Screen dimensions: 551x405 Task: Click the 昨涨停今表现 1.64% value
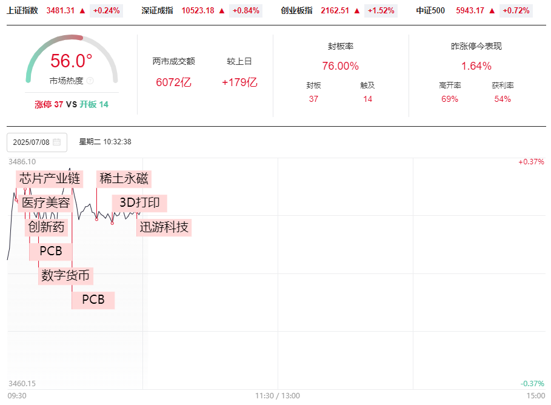pos(476,66)
